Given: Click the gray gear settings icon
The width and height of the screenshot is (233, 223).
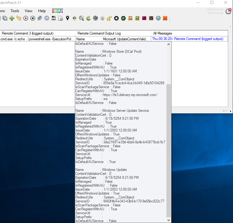Looking at the screenshot, I should click(102, 18).
